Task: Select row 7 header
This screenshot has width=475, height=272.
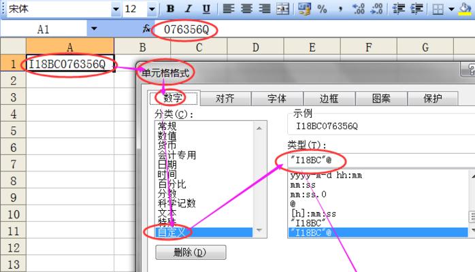Action: point(13,165)
